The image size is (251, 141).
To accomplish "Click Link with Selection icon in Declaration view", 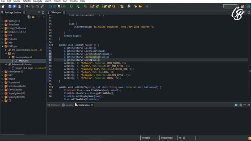I will pyautogui.click(x=236, y=105).
